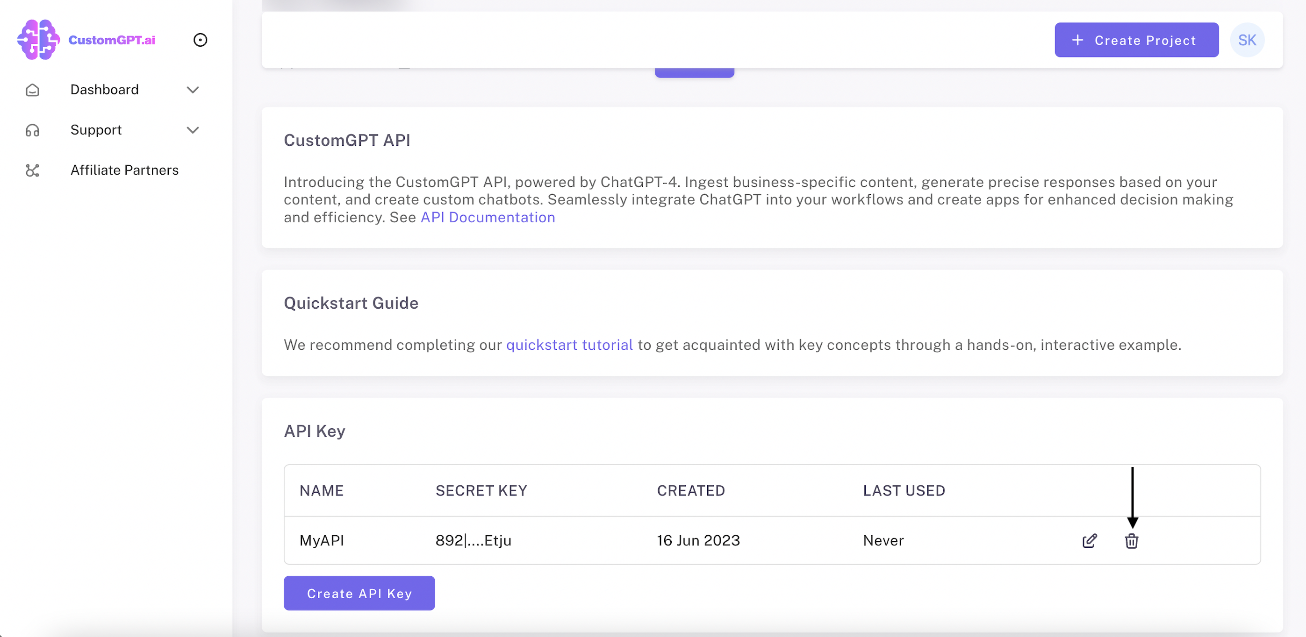Expand the Dashboard chevron
Image resolution: width=1306 pixels, height=637 pixels.
tap(193, 90)
